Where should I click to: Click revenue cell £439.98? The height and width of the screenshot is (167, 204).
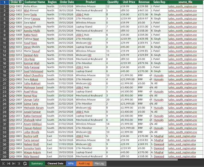point(144,39)
